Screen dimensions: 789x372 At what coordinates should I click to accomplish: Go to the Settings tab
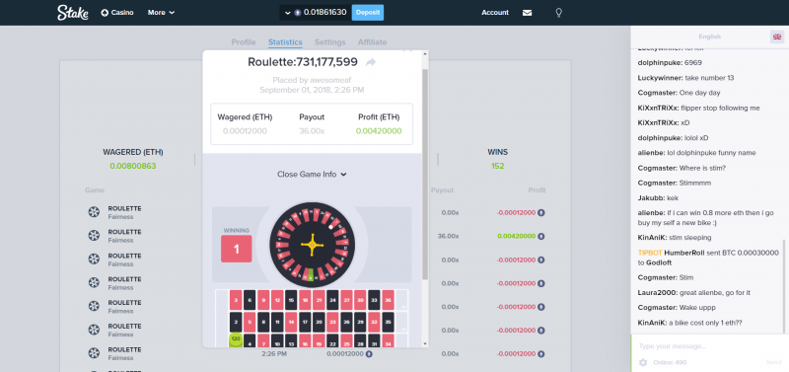click(330, 42)
